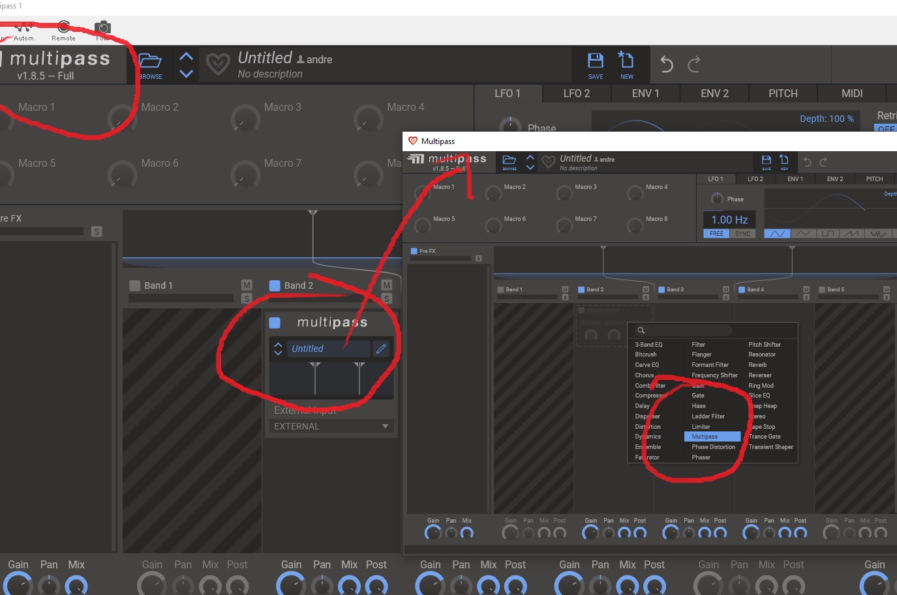This screenshot has height=595, width=897.
Task: Select square LFO waveform shape
Action: click(x=828, y=234)
